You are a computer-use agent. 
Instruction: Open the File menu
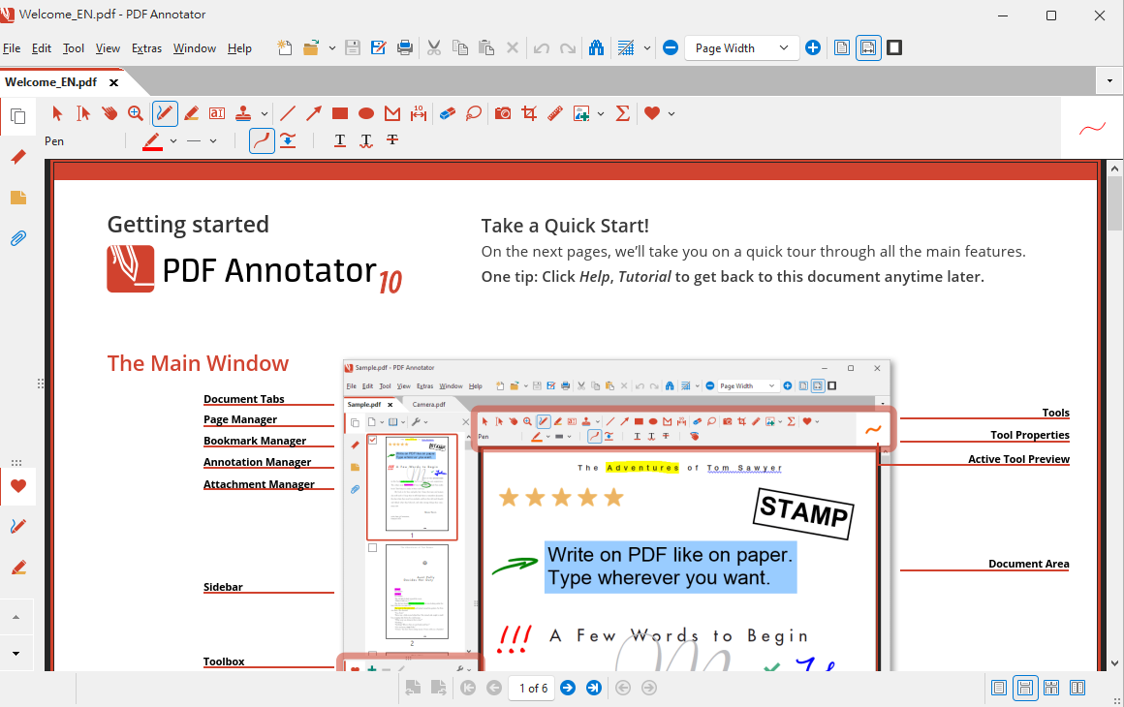coord(12,48)
